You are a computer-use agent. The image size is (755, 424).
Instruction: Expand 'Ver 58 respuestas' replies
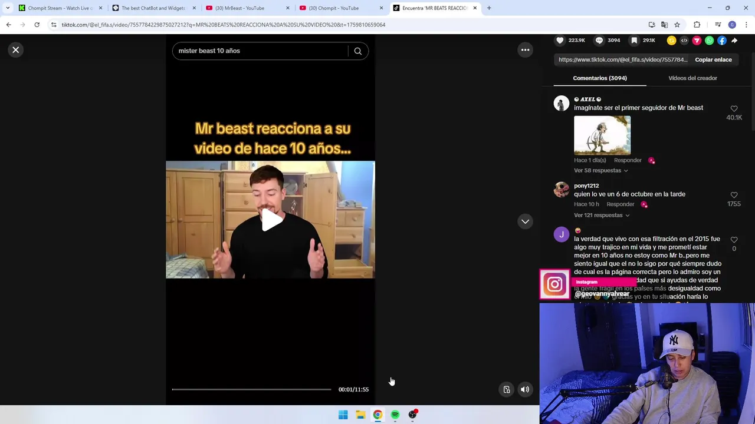[601, 170]
